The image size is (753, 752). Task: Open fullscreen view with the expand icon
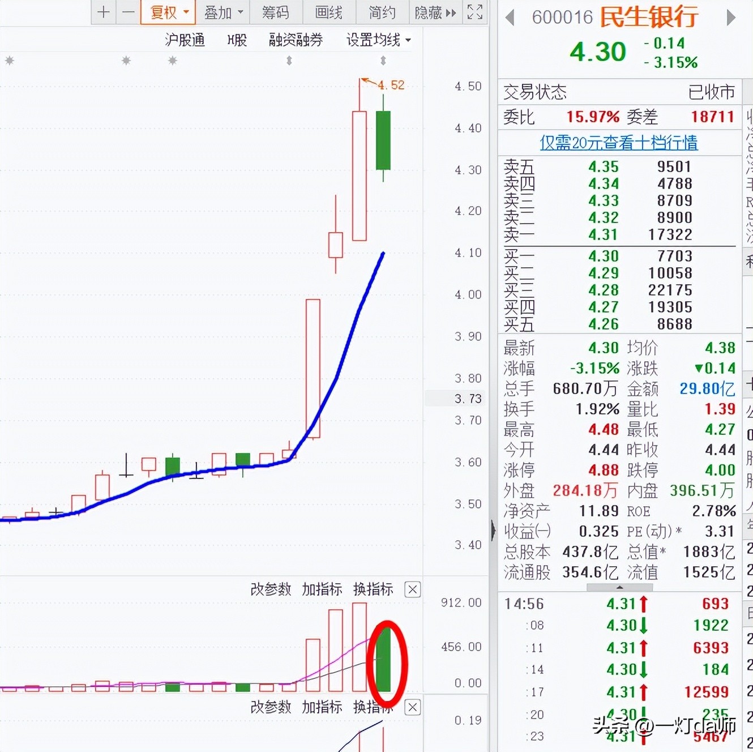(475, 12)
